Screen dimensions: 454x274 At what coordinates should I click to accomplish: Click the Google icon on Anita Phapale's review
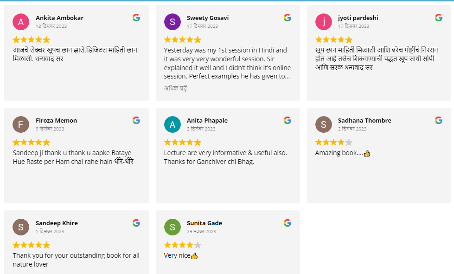click(288, 120)
